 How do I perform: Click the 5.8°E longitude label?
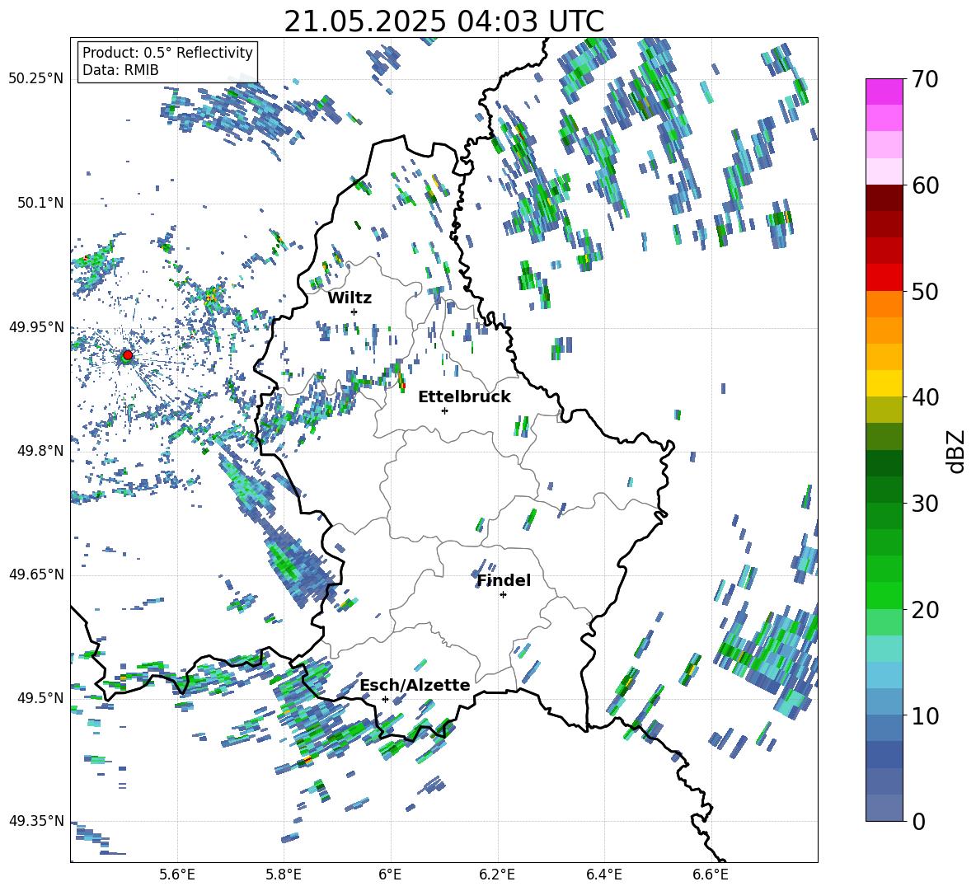(x=284, y=875)
